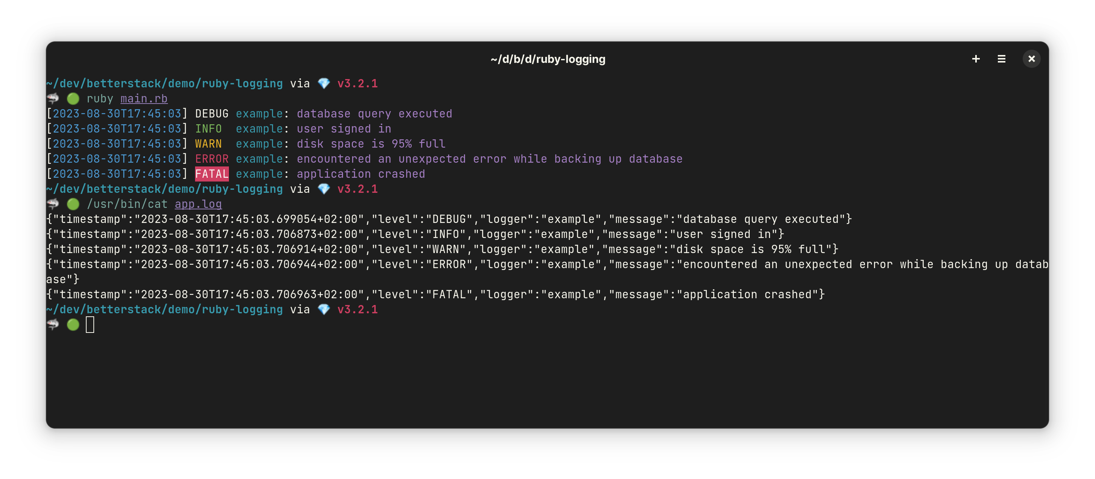Click the shark icon before ruby main.rb
The width and height of the screenshot is (1095, 479).
click(53, 99)
